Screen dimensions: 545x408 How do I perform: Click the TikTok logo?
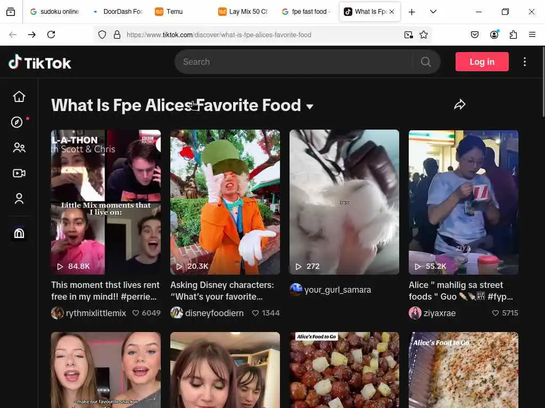click(x=40, y=63)
